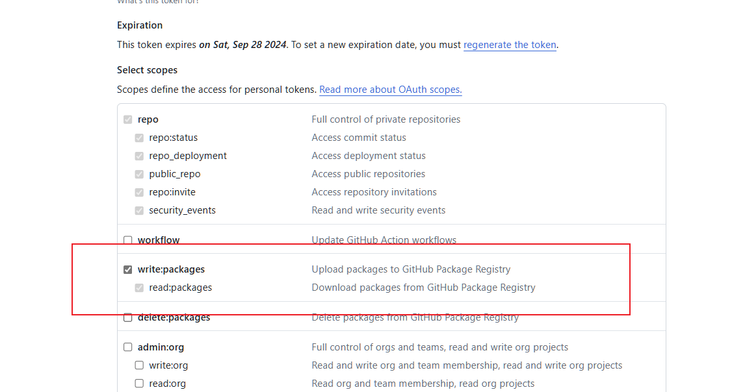Toggle the read:packages checkbox

139,288
